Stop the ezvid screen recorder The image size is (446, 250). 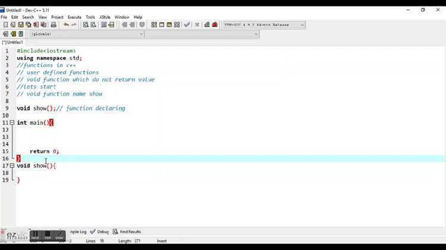(48, 235)
